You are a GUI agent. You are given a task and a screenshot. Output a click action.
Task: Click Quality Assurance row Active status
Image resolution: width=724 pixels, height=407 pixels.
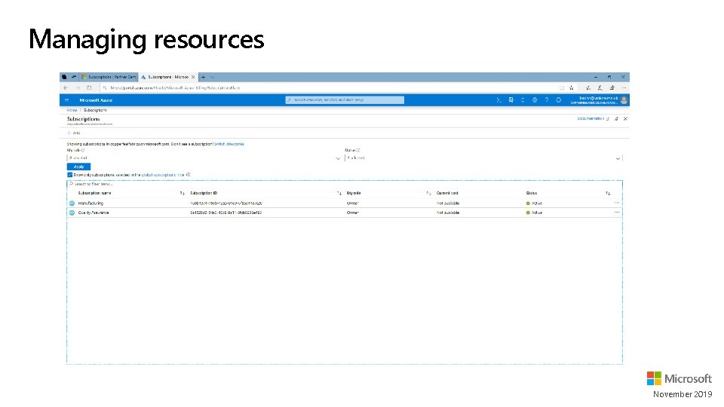534,213
